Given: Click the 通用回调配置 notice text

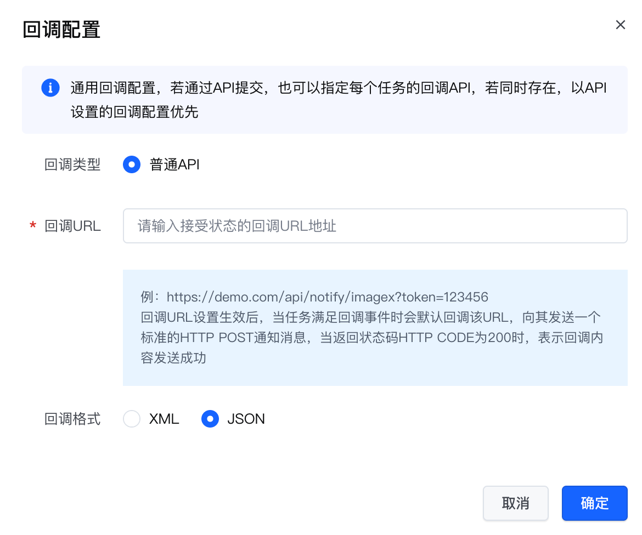Looking at the screenshot, I should [338, 88].
